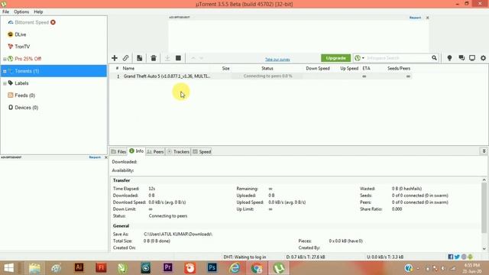This screenshot has width=489, height=275.
Task: Click the Create New Torrent icon
Action: [x=139, y=58]
